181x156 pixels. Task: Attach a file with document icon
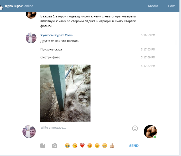coord(43,145)
